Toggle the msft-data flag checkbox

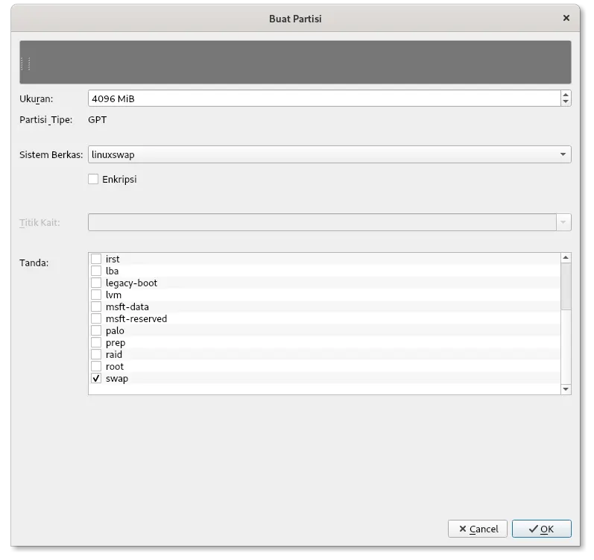(96, 307)
